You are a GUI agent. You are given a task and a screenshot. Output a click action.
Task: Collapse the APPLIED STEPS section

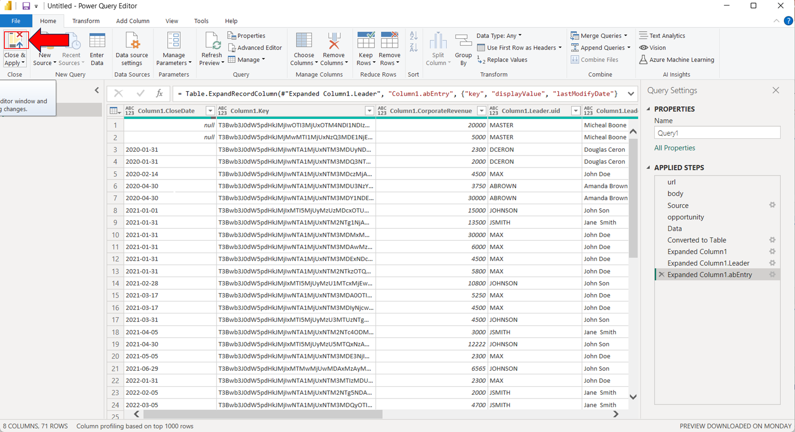tap(649, 168)
